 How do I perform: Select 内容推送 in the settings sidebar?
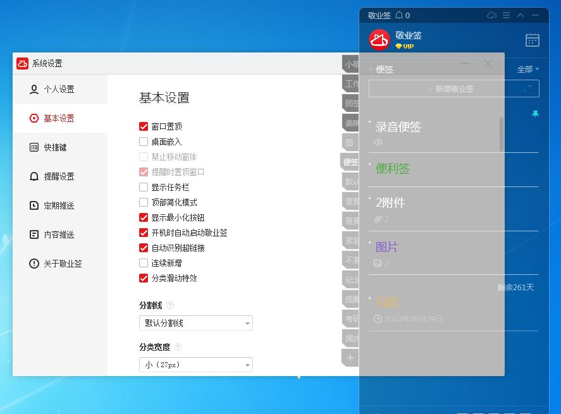[x=60, y=234]
